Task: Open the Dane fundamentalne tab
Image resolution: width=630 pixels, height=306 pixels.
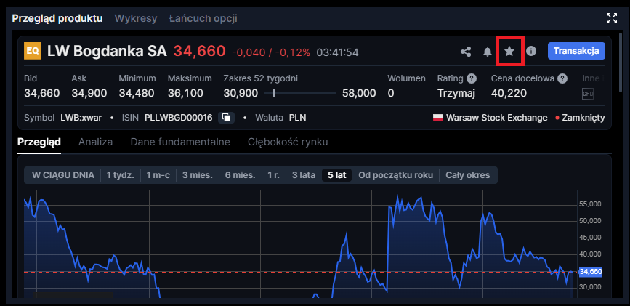Action: click(180, 142)
